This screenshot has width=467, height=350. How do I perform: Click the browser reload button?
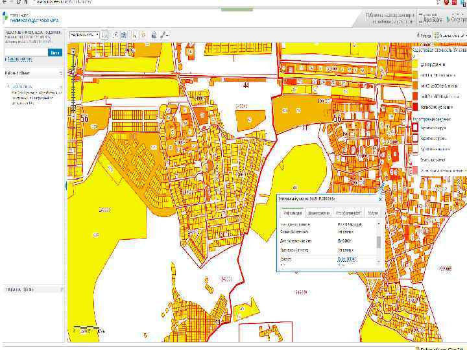[18, 2]
